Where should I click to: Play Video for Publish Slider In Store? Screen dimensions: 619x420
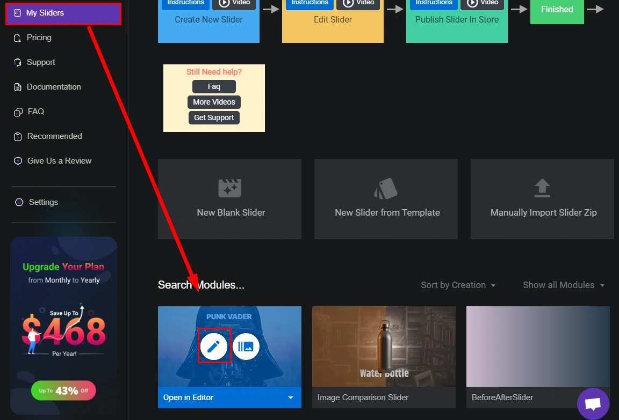pyautogui.click(x=483, y=3)
